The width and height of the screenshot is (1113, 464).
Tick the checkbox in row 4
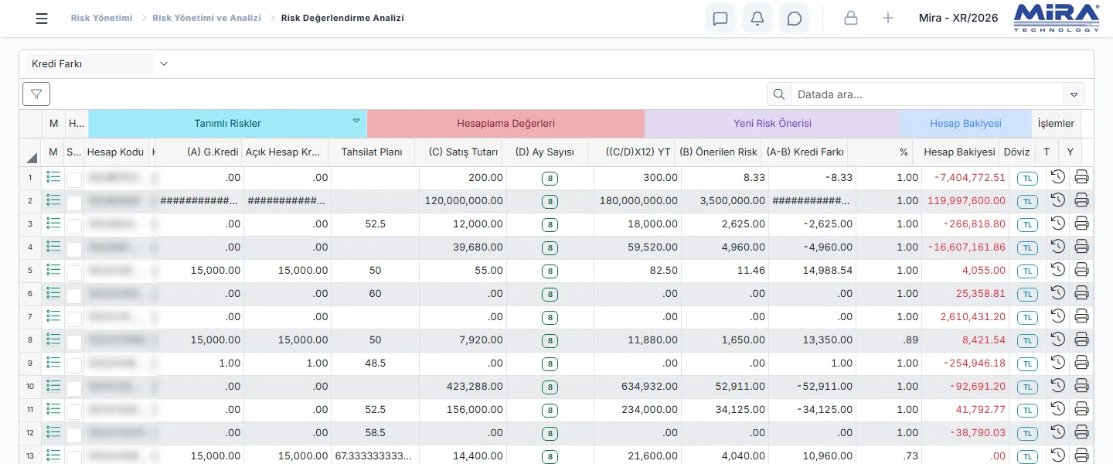pyautogui.click(x=74, y=249)
